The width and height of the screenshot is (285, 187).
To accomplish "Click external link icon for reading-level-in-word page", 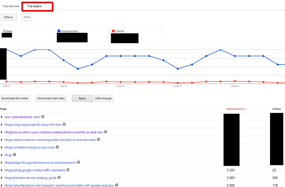I will pyautogui.click(x=106, y=132).
